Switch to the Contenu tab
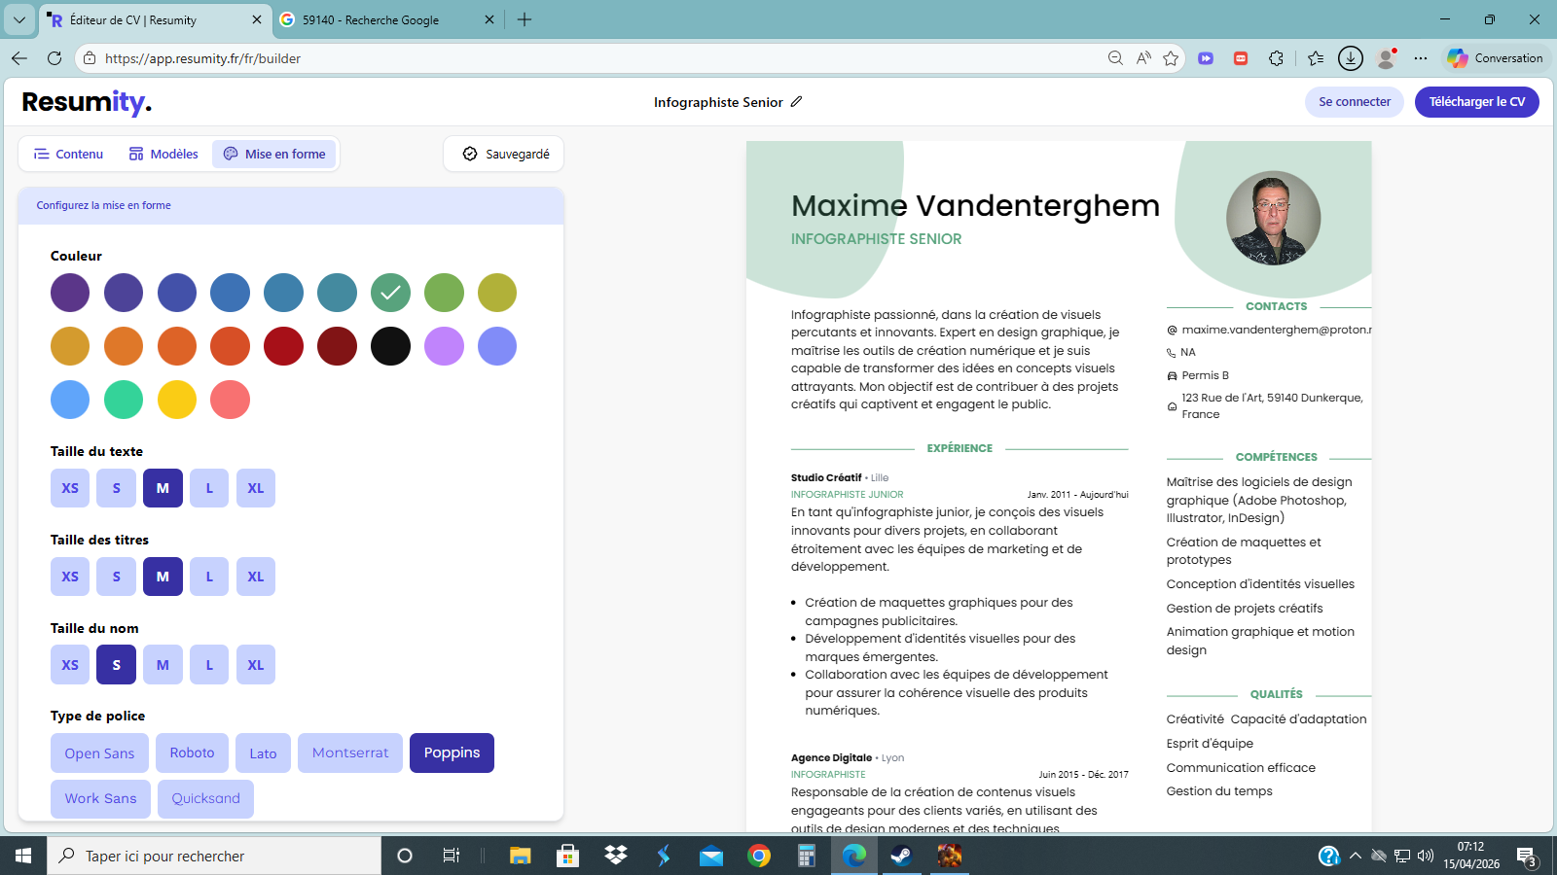This screenshot has width=1557, height=875. pos(68,154)
